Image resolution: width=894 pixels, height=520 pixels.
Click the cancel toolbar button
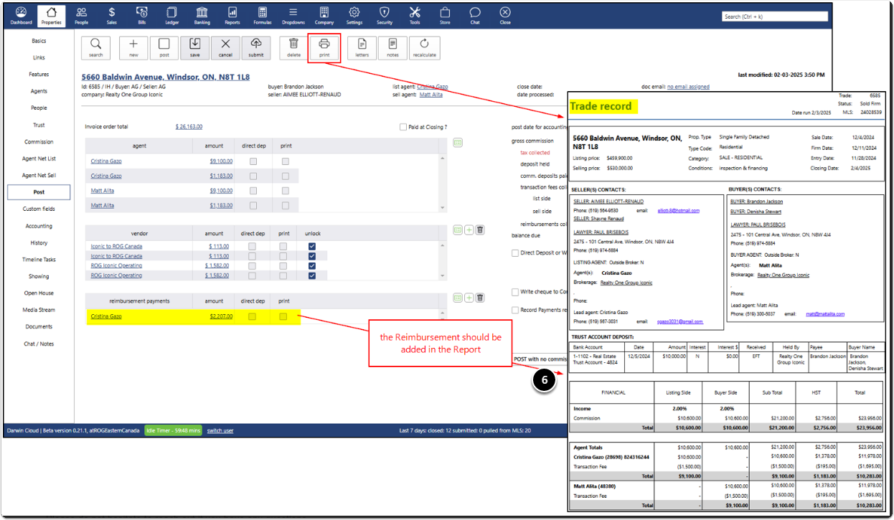click(225, 47)
